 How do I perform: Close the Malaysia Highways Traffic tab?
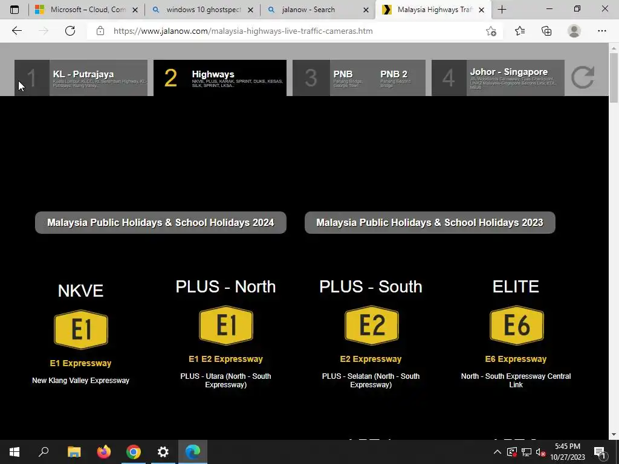pyautogui.click(x=481, y=10)
